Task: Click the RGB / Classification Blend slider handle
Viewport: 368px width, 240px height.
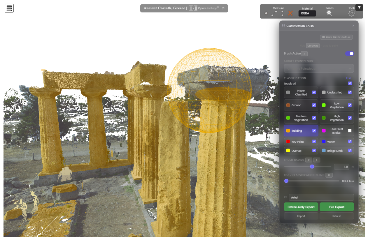Action: [x=286, y=181]
